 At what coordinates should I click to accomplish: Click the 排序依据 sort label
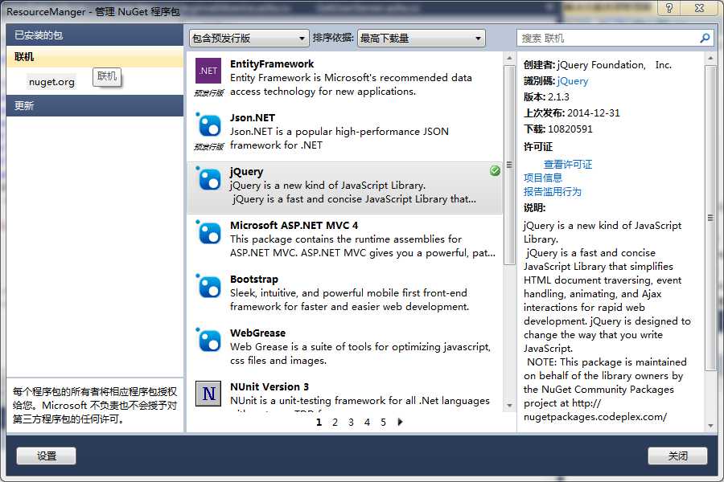tap(333, 38)
